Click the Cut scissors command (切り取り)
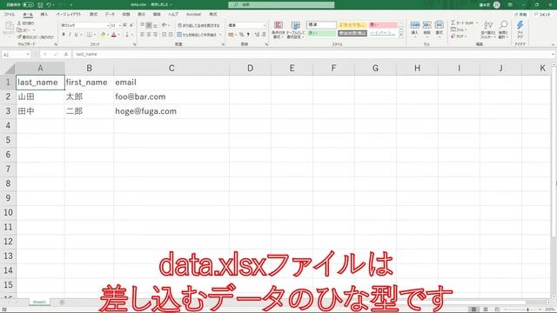Image resolution: width=557 pixels, height=313 pixels. tap(26, 23)
